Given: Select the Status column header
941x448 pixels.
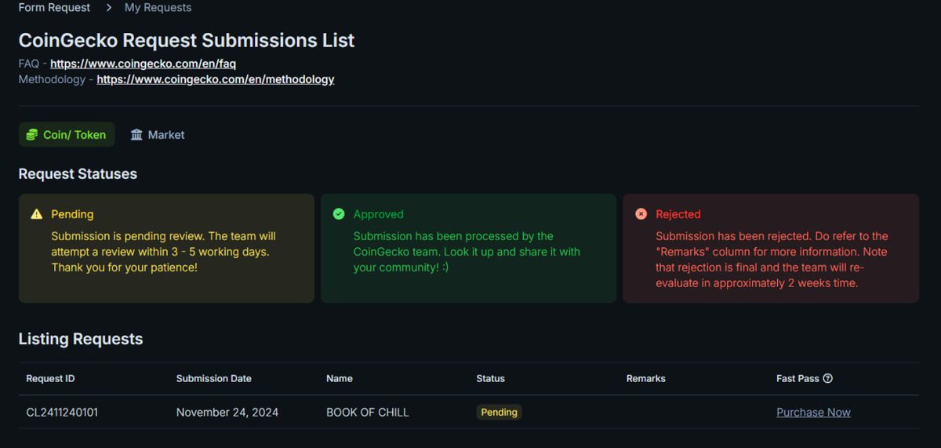Looking at the screenshot, I should pyautogui.click(x=490, y=378).
